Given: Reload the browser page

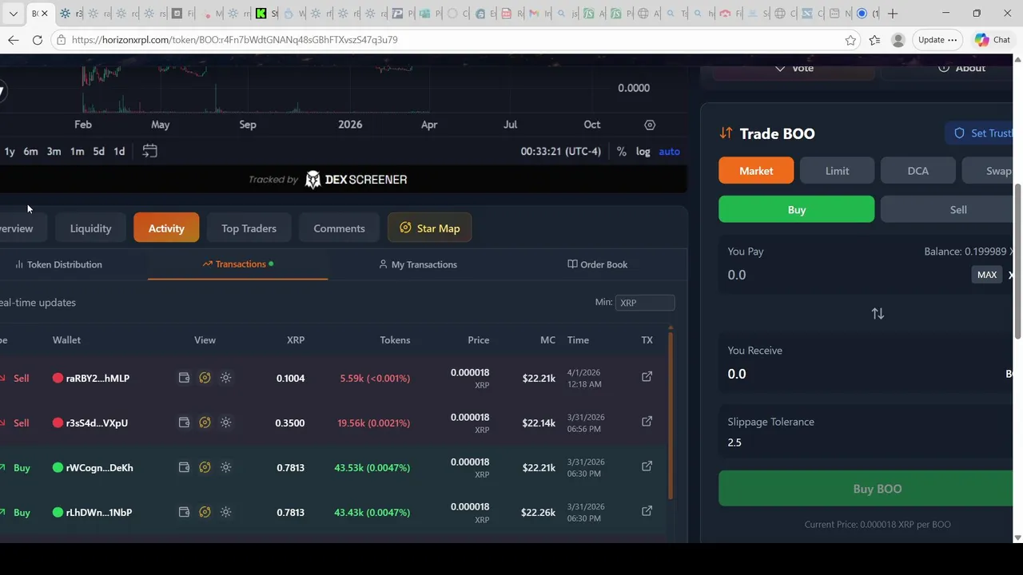Looking at the screenshot, I should [x=38, y=40].
